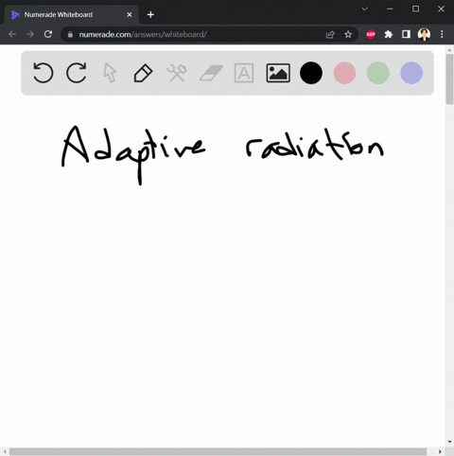Share this page from address bar
454x456 pixels.
point(330,34)
